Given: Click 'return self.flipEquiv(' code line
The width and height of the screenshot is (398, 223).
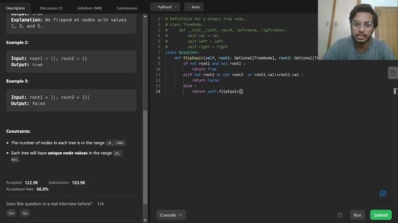Looking at the screenshot, I should (217, 91).
